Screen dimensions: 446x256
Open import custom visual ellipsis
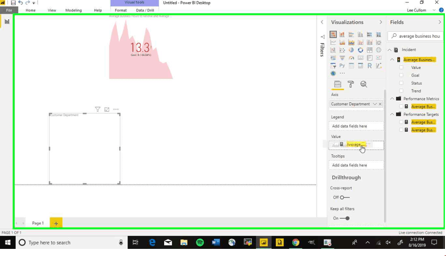tap(342, 73)
